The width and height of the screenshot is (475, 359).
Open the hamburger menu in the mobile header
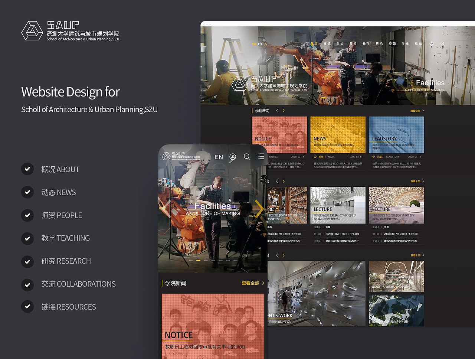261,156
